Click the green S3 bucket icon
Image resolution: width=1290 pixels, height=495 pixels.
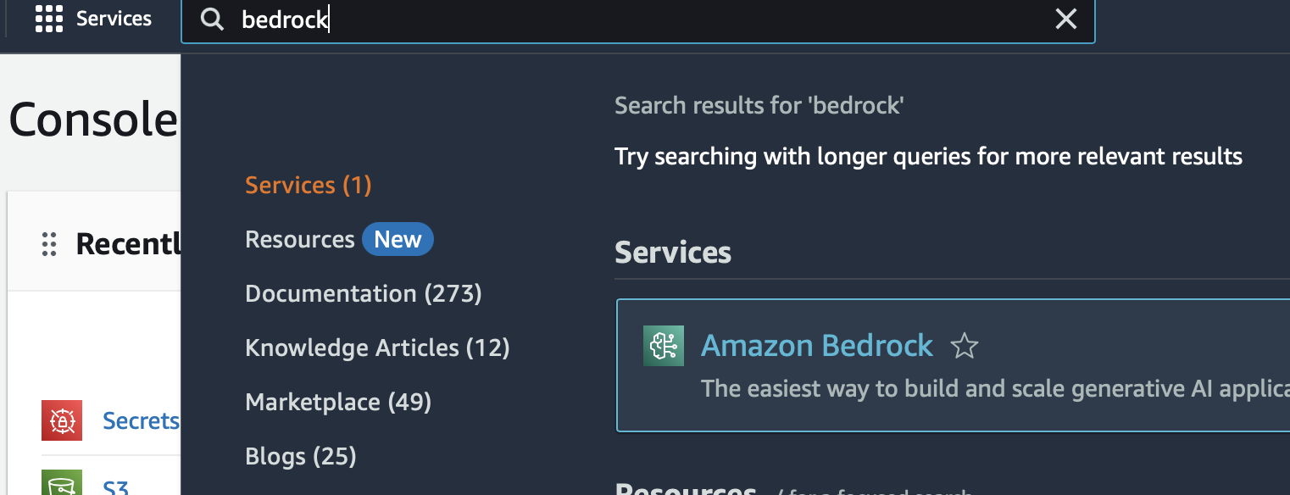pyautogui.click(x=62, y=482)
